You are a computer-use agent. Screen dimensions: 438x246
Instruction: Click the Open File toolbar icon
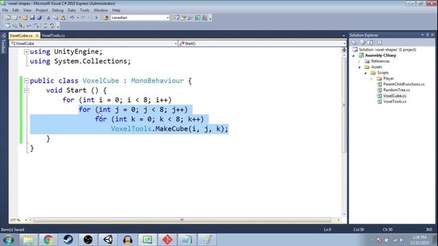[x=25, y=18]
